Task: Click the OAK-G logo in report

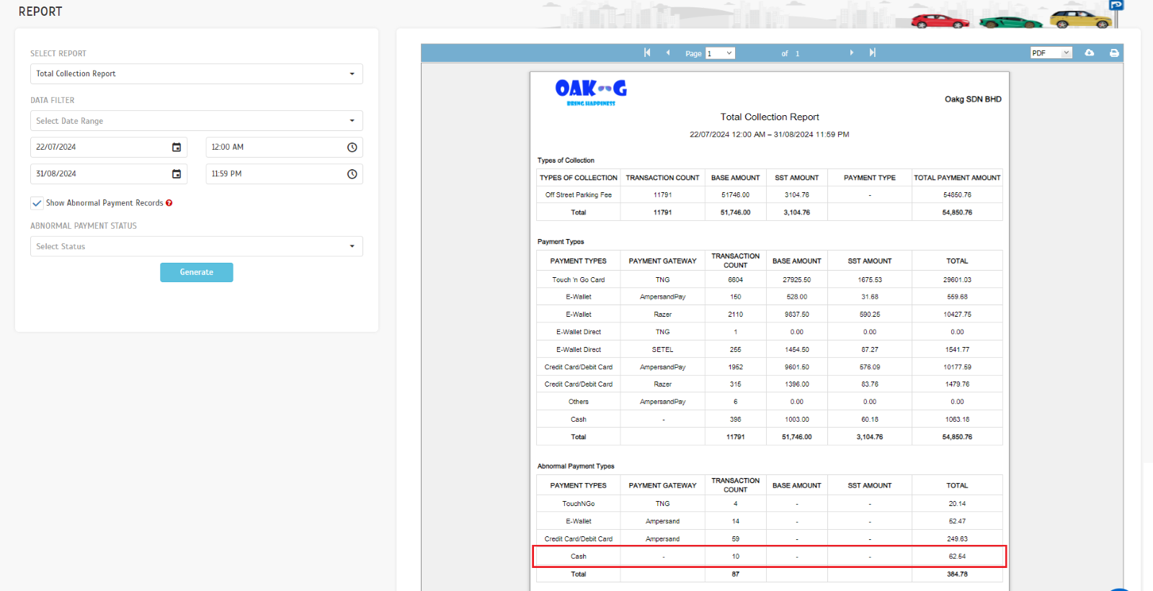Action: pos(590,91)
